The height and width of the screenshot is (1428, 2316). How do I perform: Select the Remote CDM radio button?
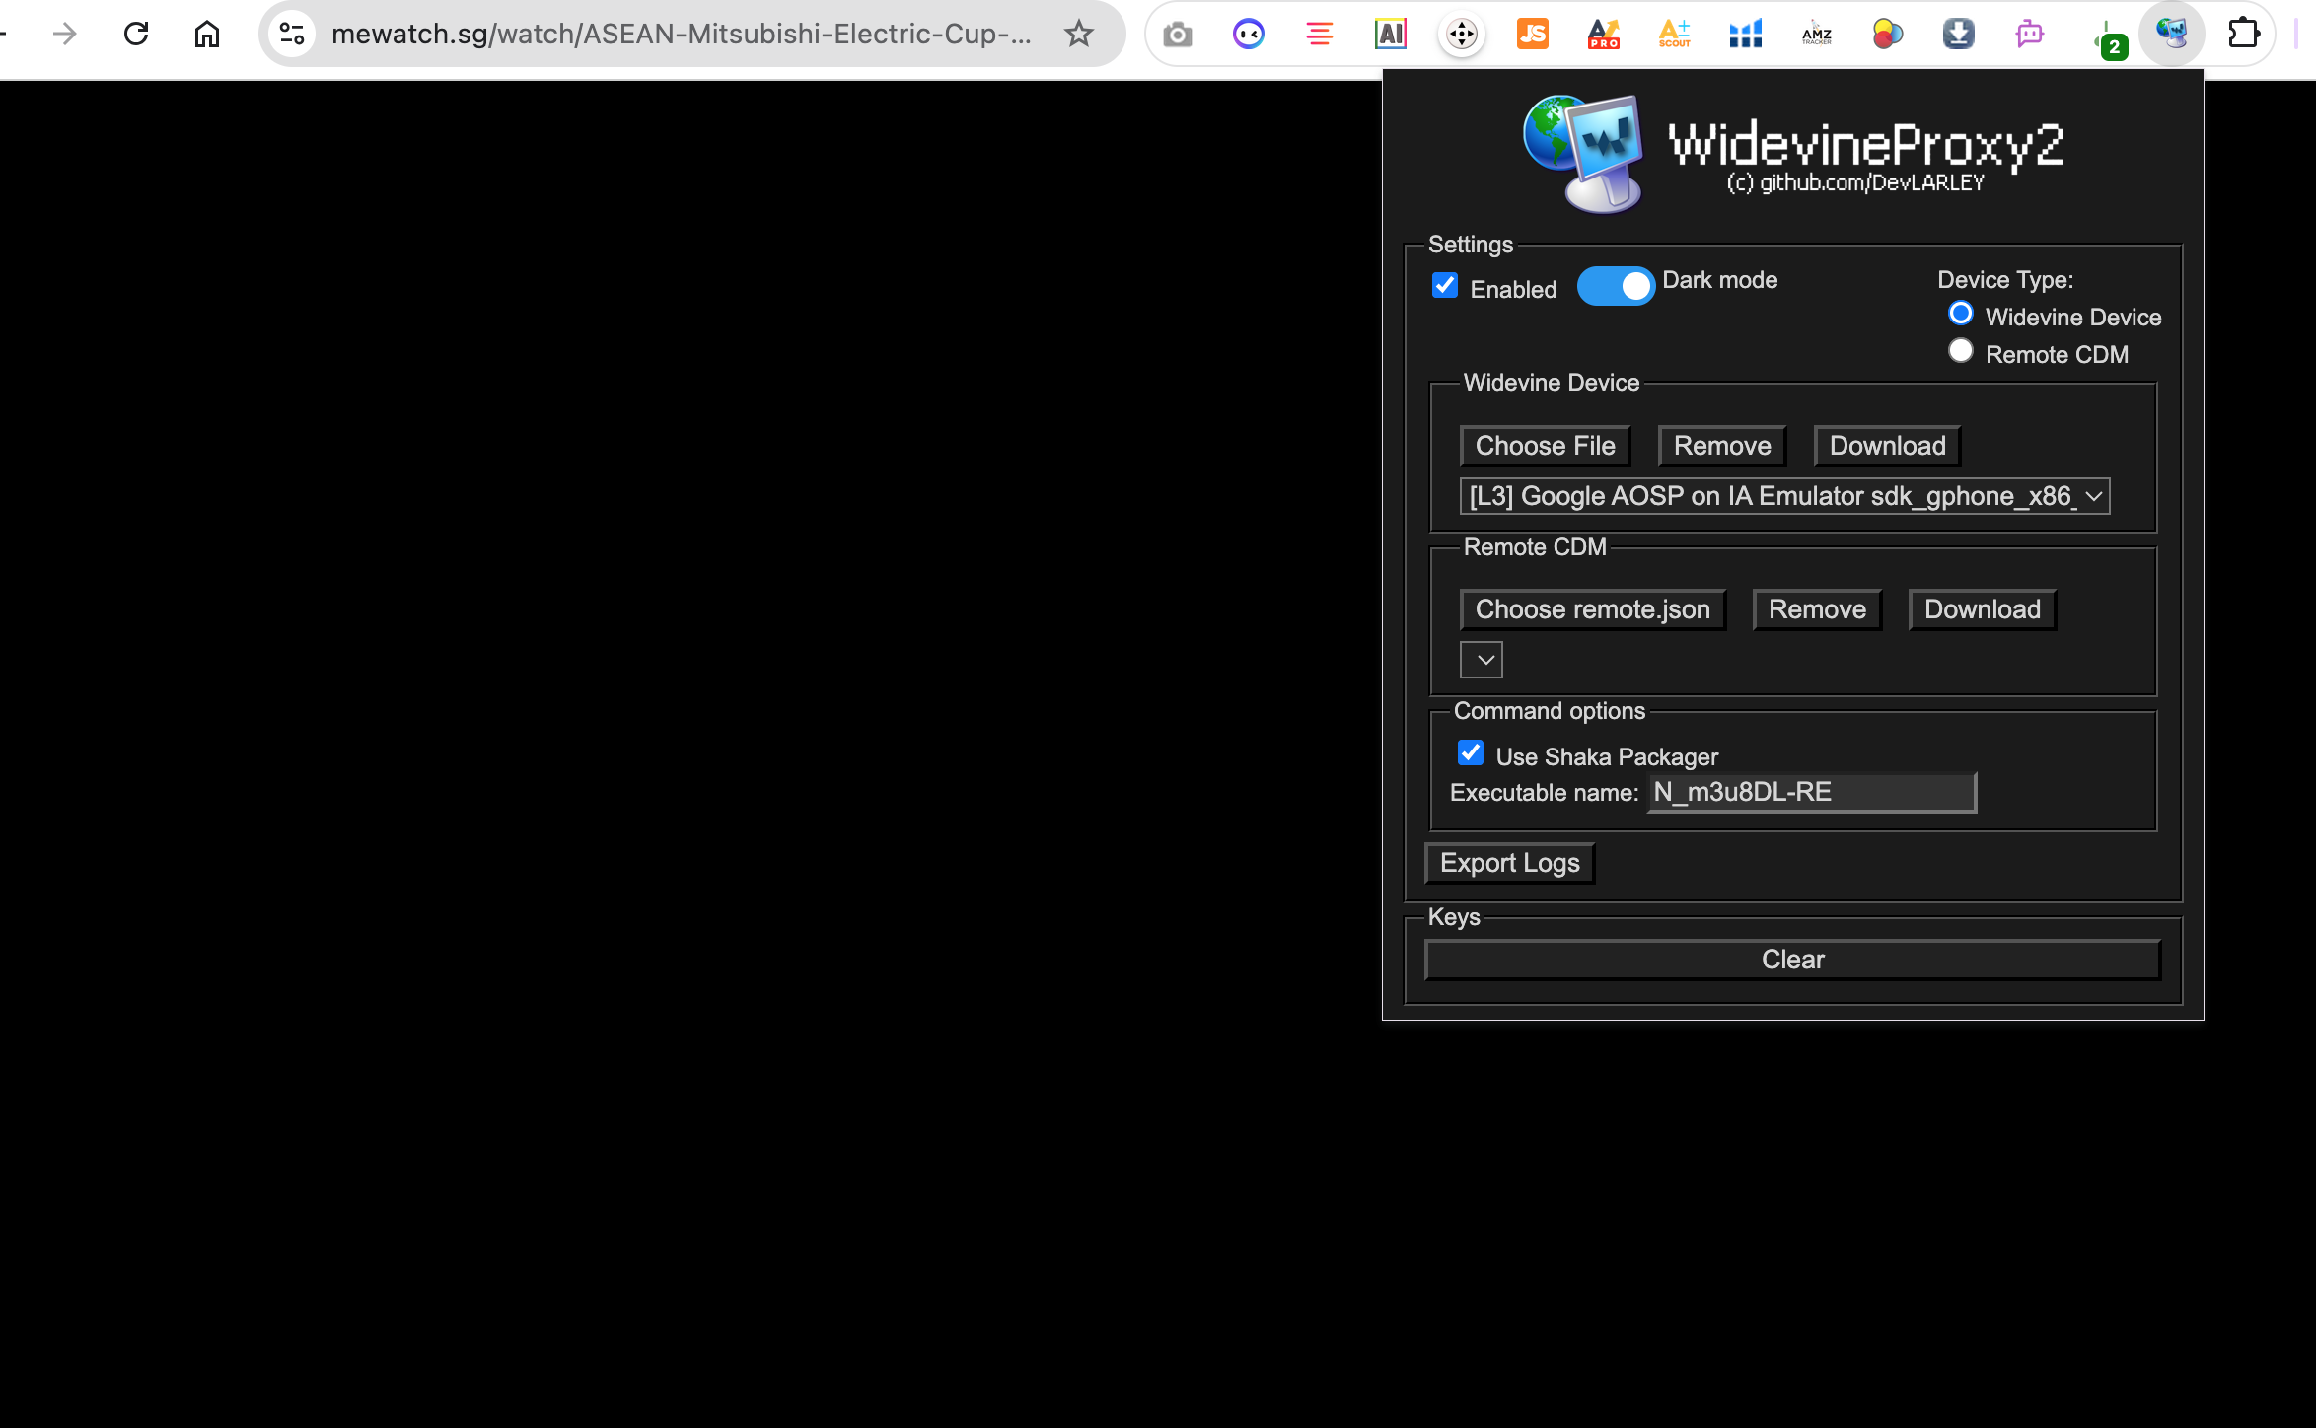click(1961, 351)
